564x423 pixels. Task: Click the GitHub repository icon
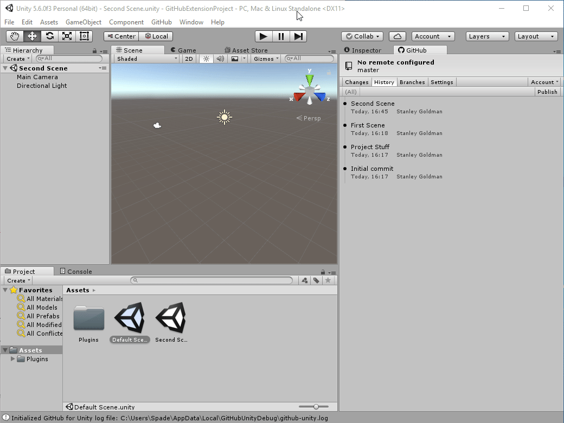(x=349, y=66)
